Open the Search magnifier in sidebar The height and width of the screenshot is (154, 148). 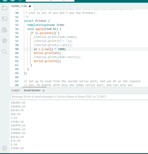[5, 52]
